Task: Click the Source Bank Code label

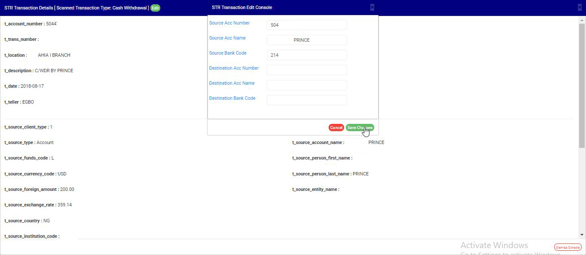Action: pos(228,53)
